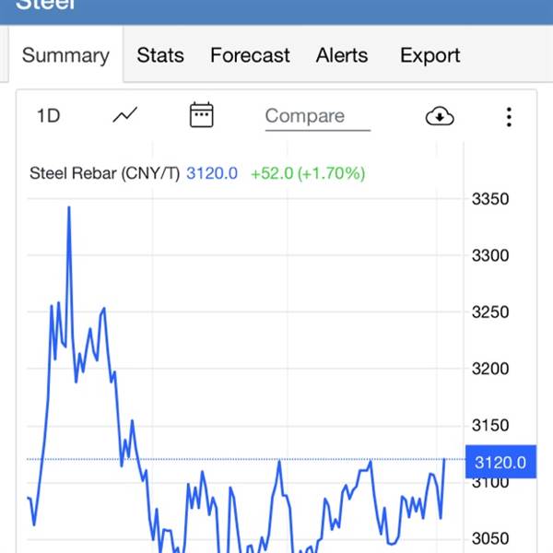Click the green +52.0 (+1.70%) change text
Screen dimensions: 553x553
(x=308, y=173)
